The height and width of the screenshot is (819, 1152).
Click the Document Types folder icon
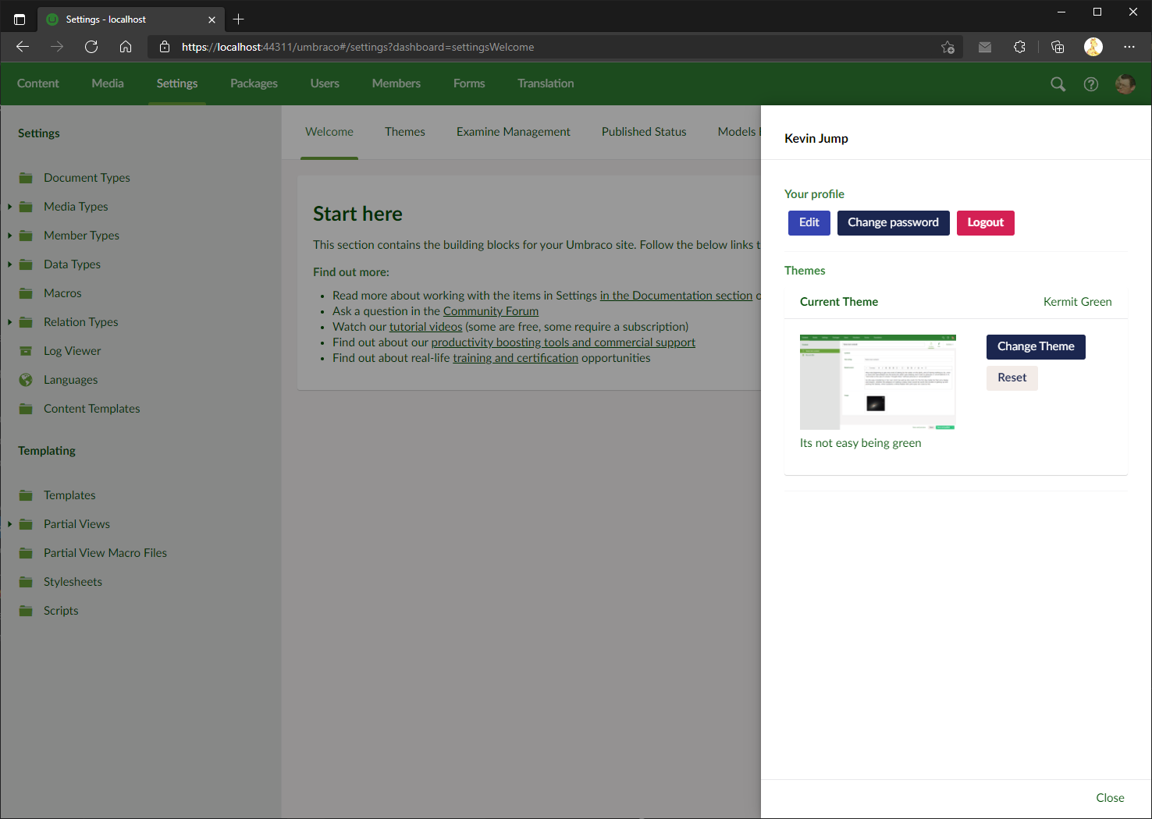click(x=26, y=178)
